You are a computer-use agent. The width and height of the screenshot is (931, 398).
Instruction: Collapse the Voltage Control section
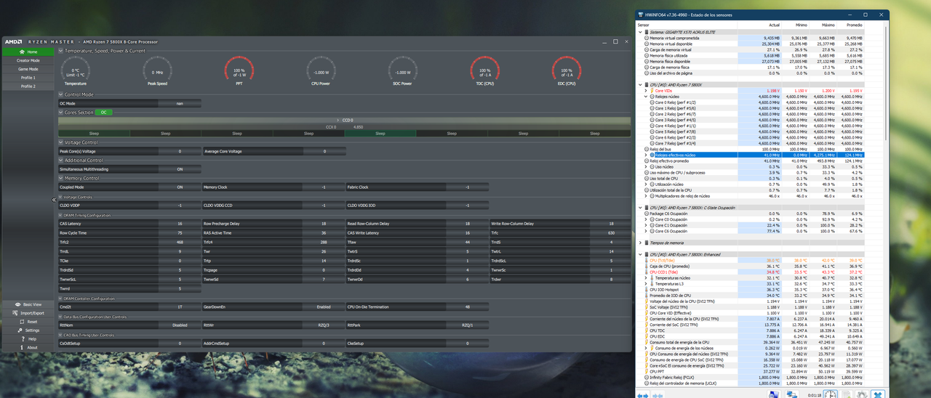click(61, 142)
